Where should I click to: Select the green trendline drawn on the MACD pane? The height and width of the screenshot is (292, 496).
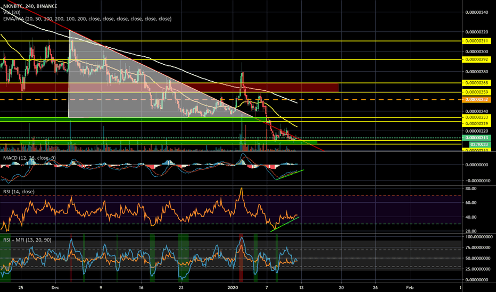coord(290,175)
